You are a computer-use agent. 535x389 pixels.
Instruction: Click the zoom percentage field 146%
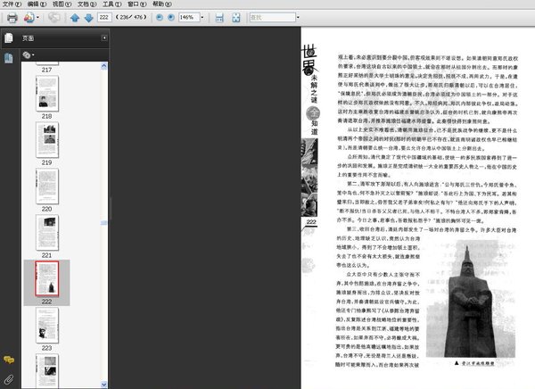189,17
